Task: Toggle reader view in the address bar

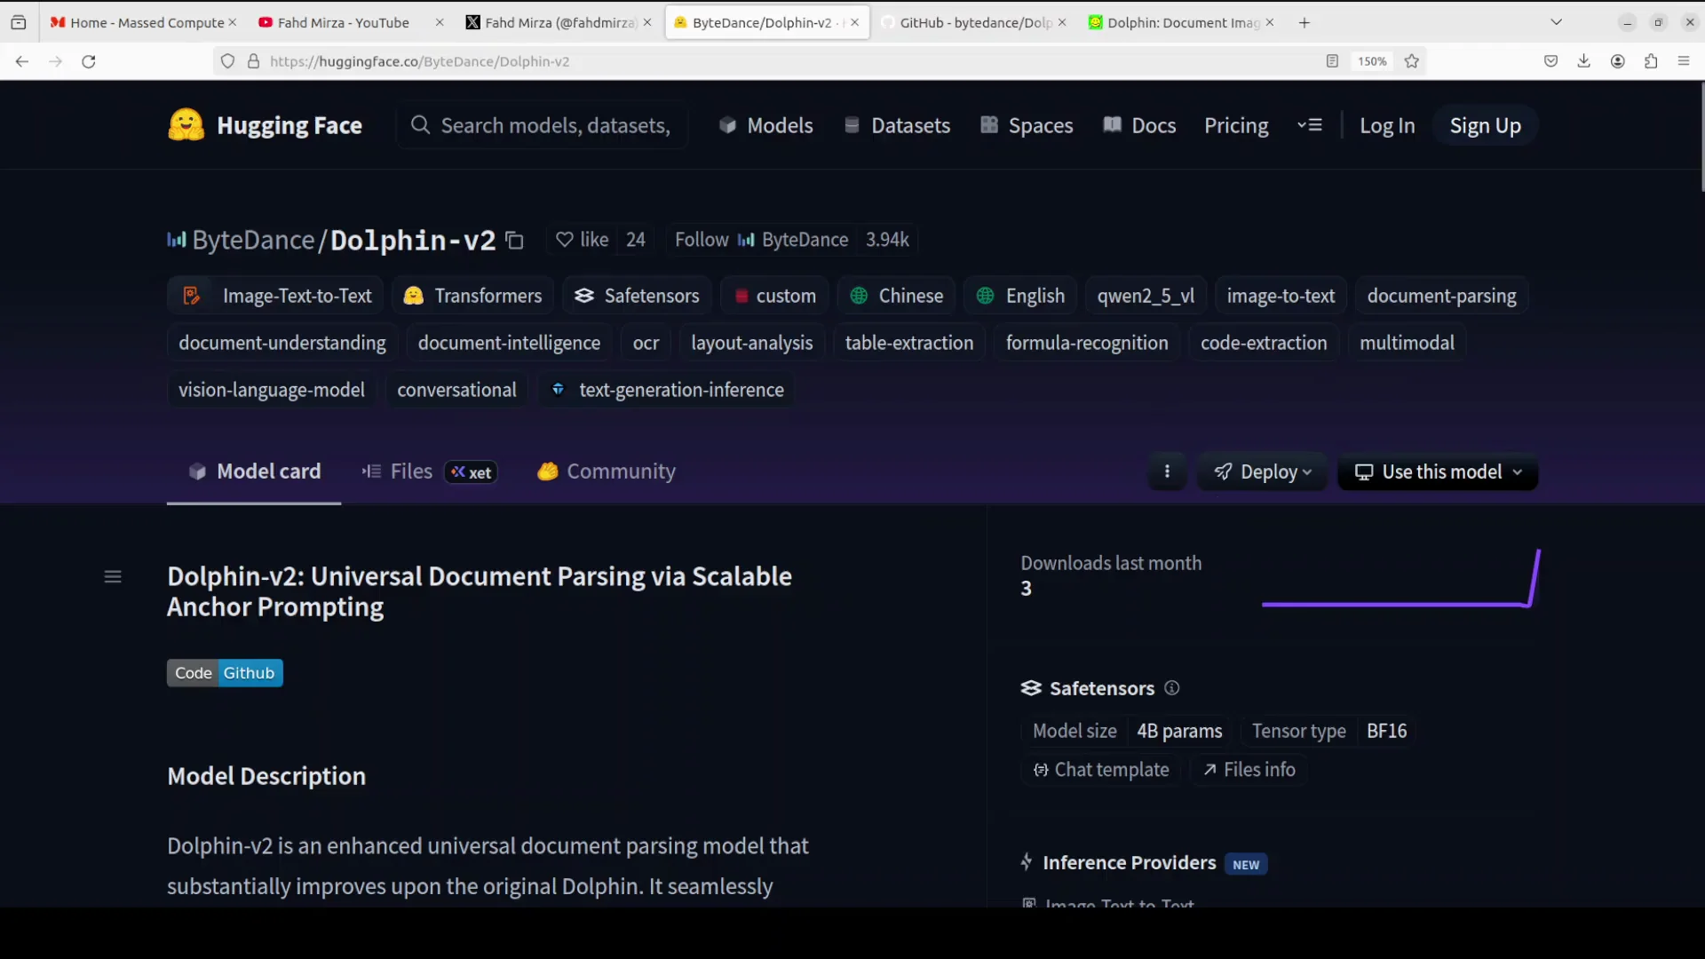Action: (x=1332, y=61)
